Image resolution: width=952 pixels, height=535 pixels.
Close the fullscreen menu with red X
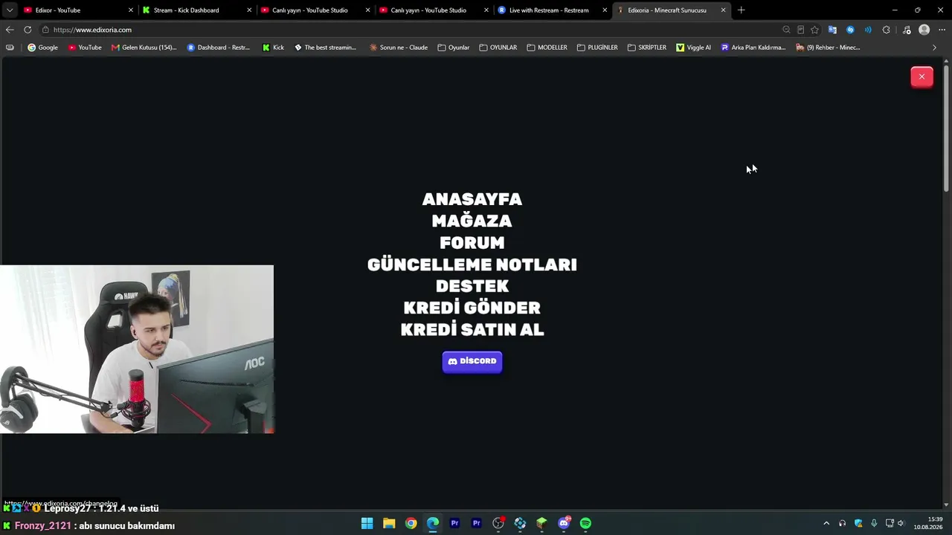click(x=922, y=77)
